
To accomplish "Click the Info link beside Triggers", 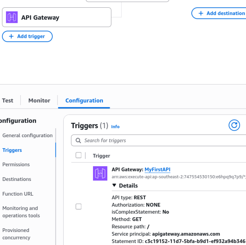I will [x=115, y=127].
